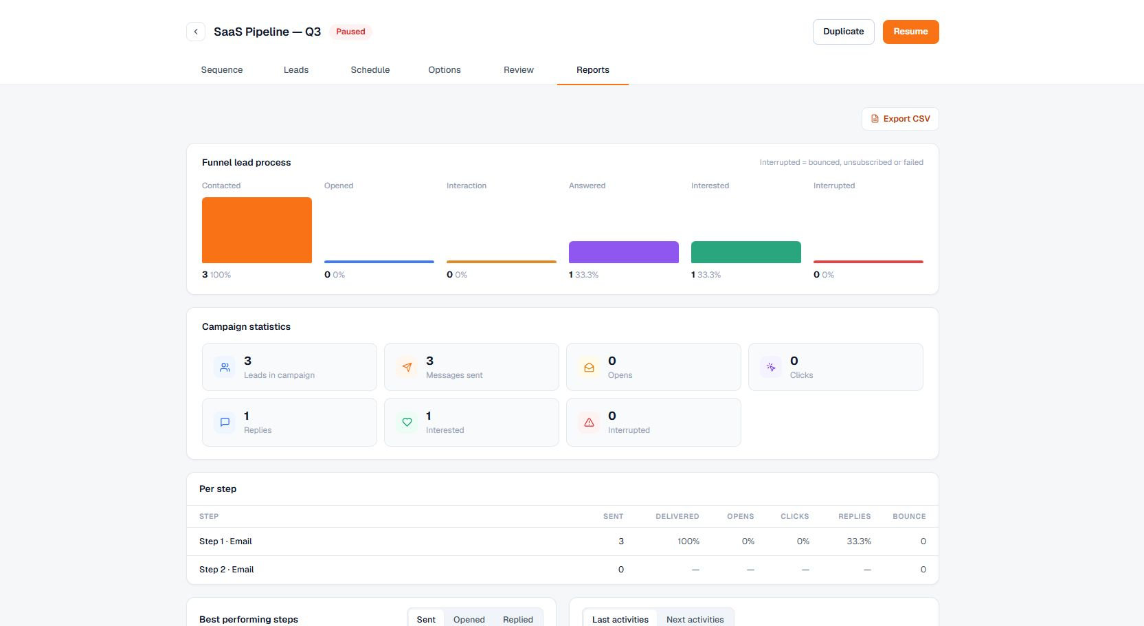Image resolution: width=1144 pixels, height=626 pixels.
Task: Export report with Export CSV button
Action: 900,119
